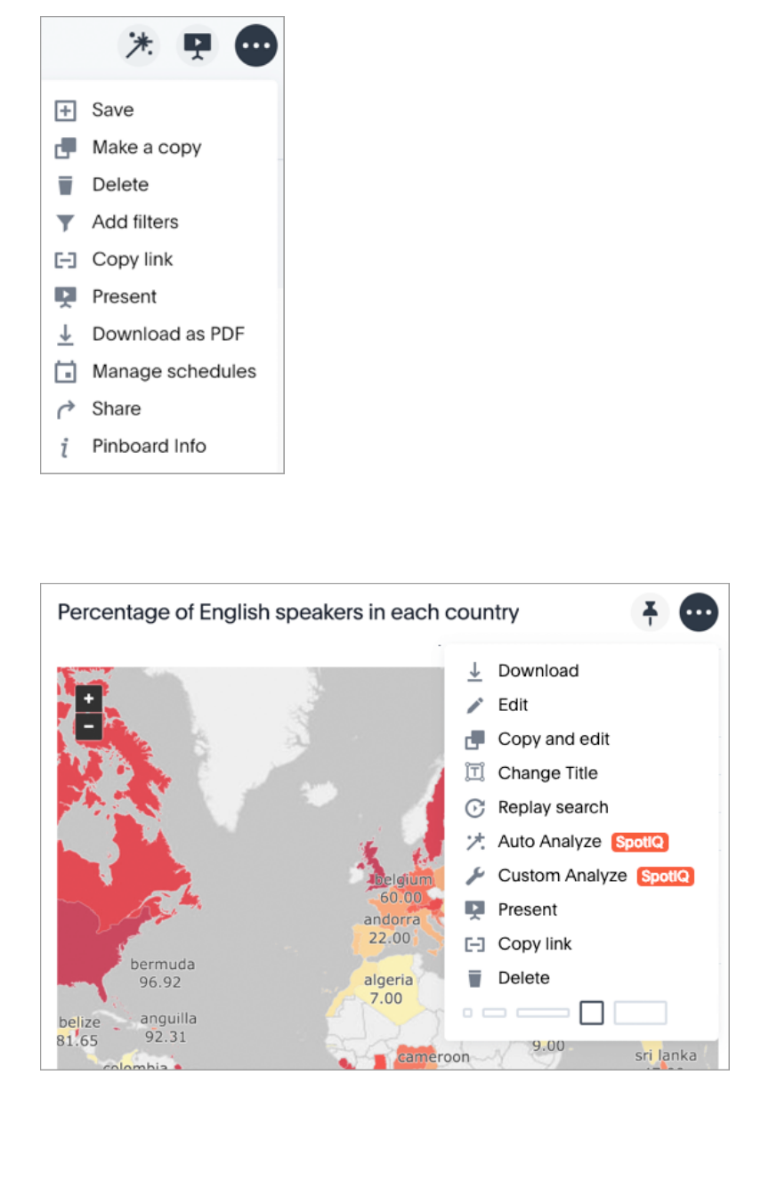Open Custom Analyze SpotIQ option
Image resolution: width=769 pixels, height=1196 pixels.
click(x=562, y=876)
